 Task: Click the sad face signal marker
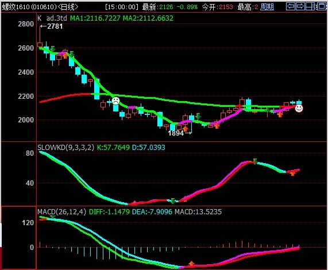[115, 101]
